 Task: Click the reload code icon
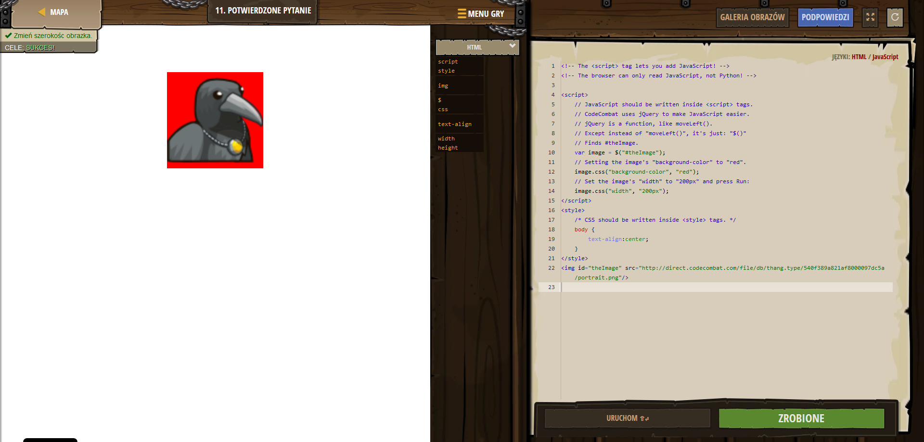(895, 17)
